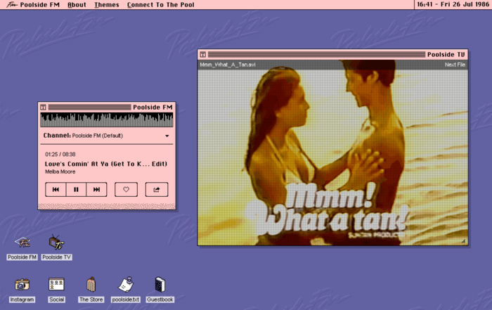Open the Social desktop icon
The image size is (492, 310).
pos(56,284)
